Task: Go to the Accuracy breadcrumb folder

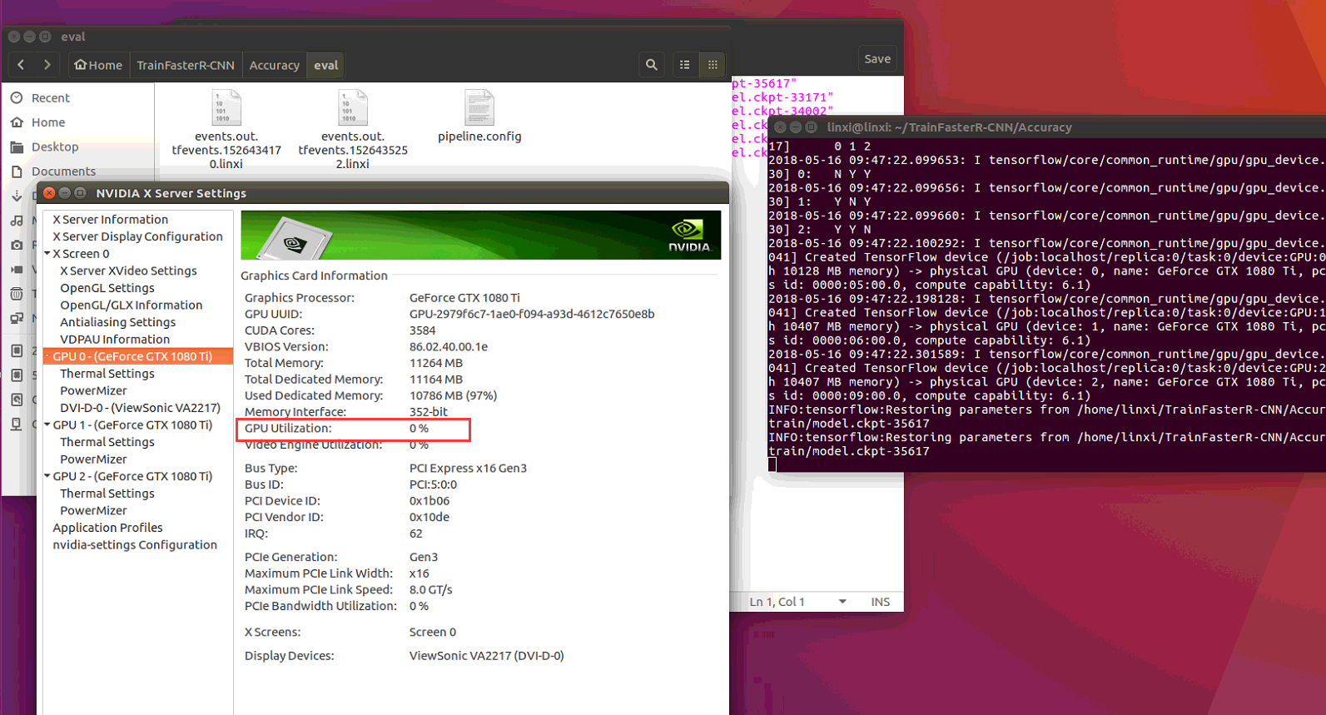Action: point(274,65)
